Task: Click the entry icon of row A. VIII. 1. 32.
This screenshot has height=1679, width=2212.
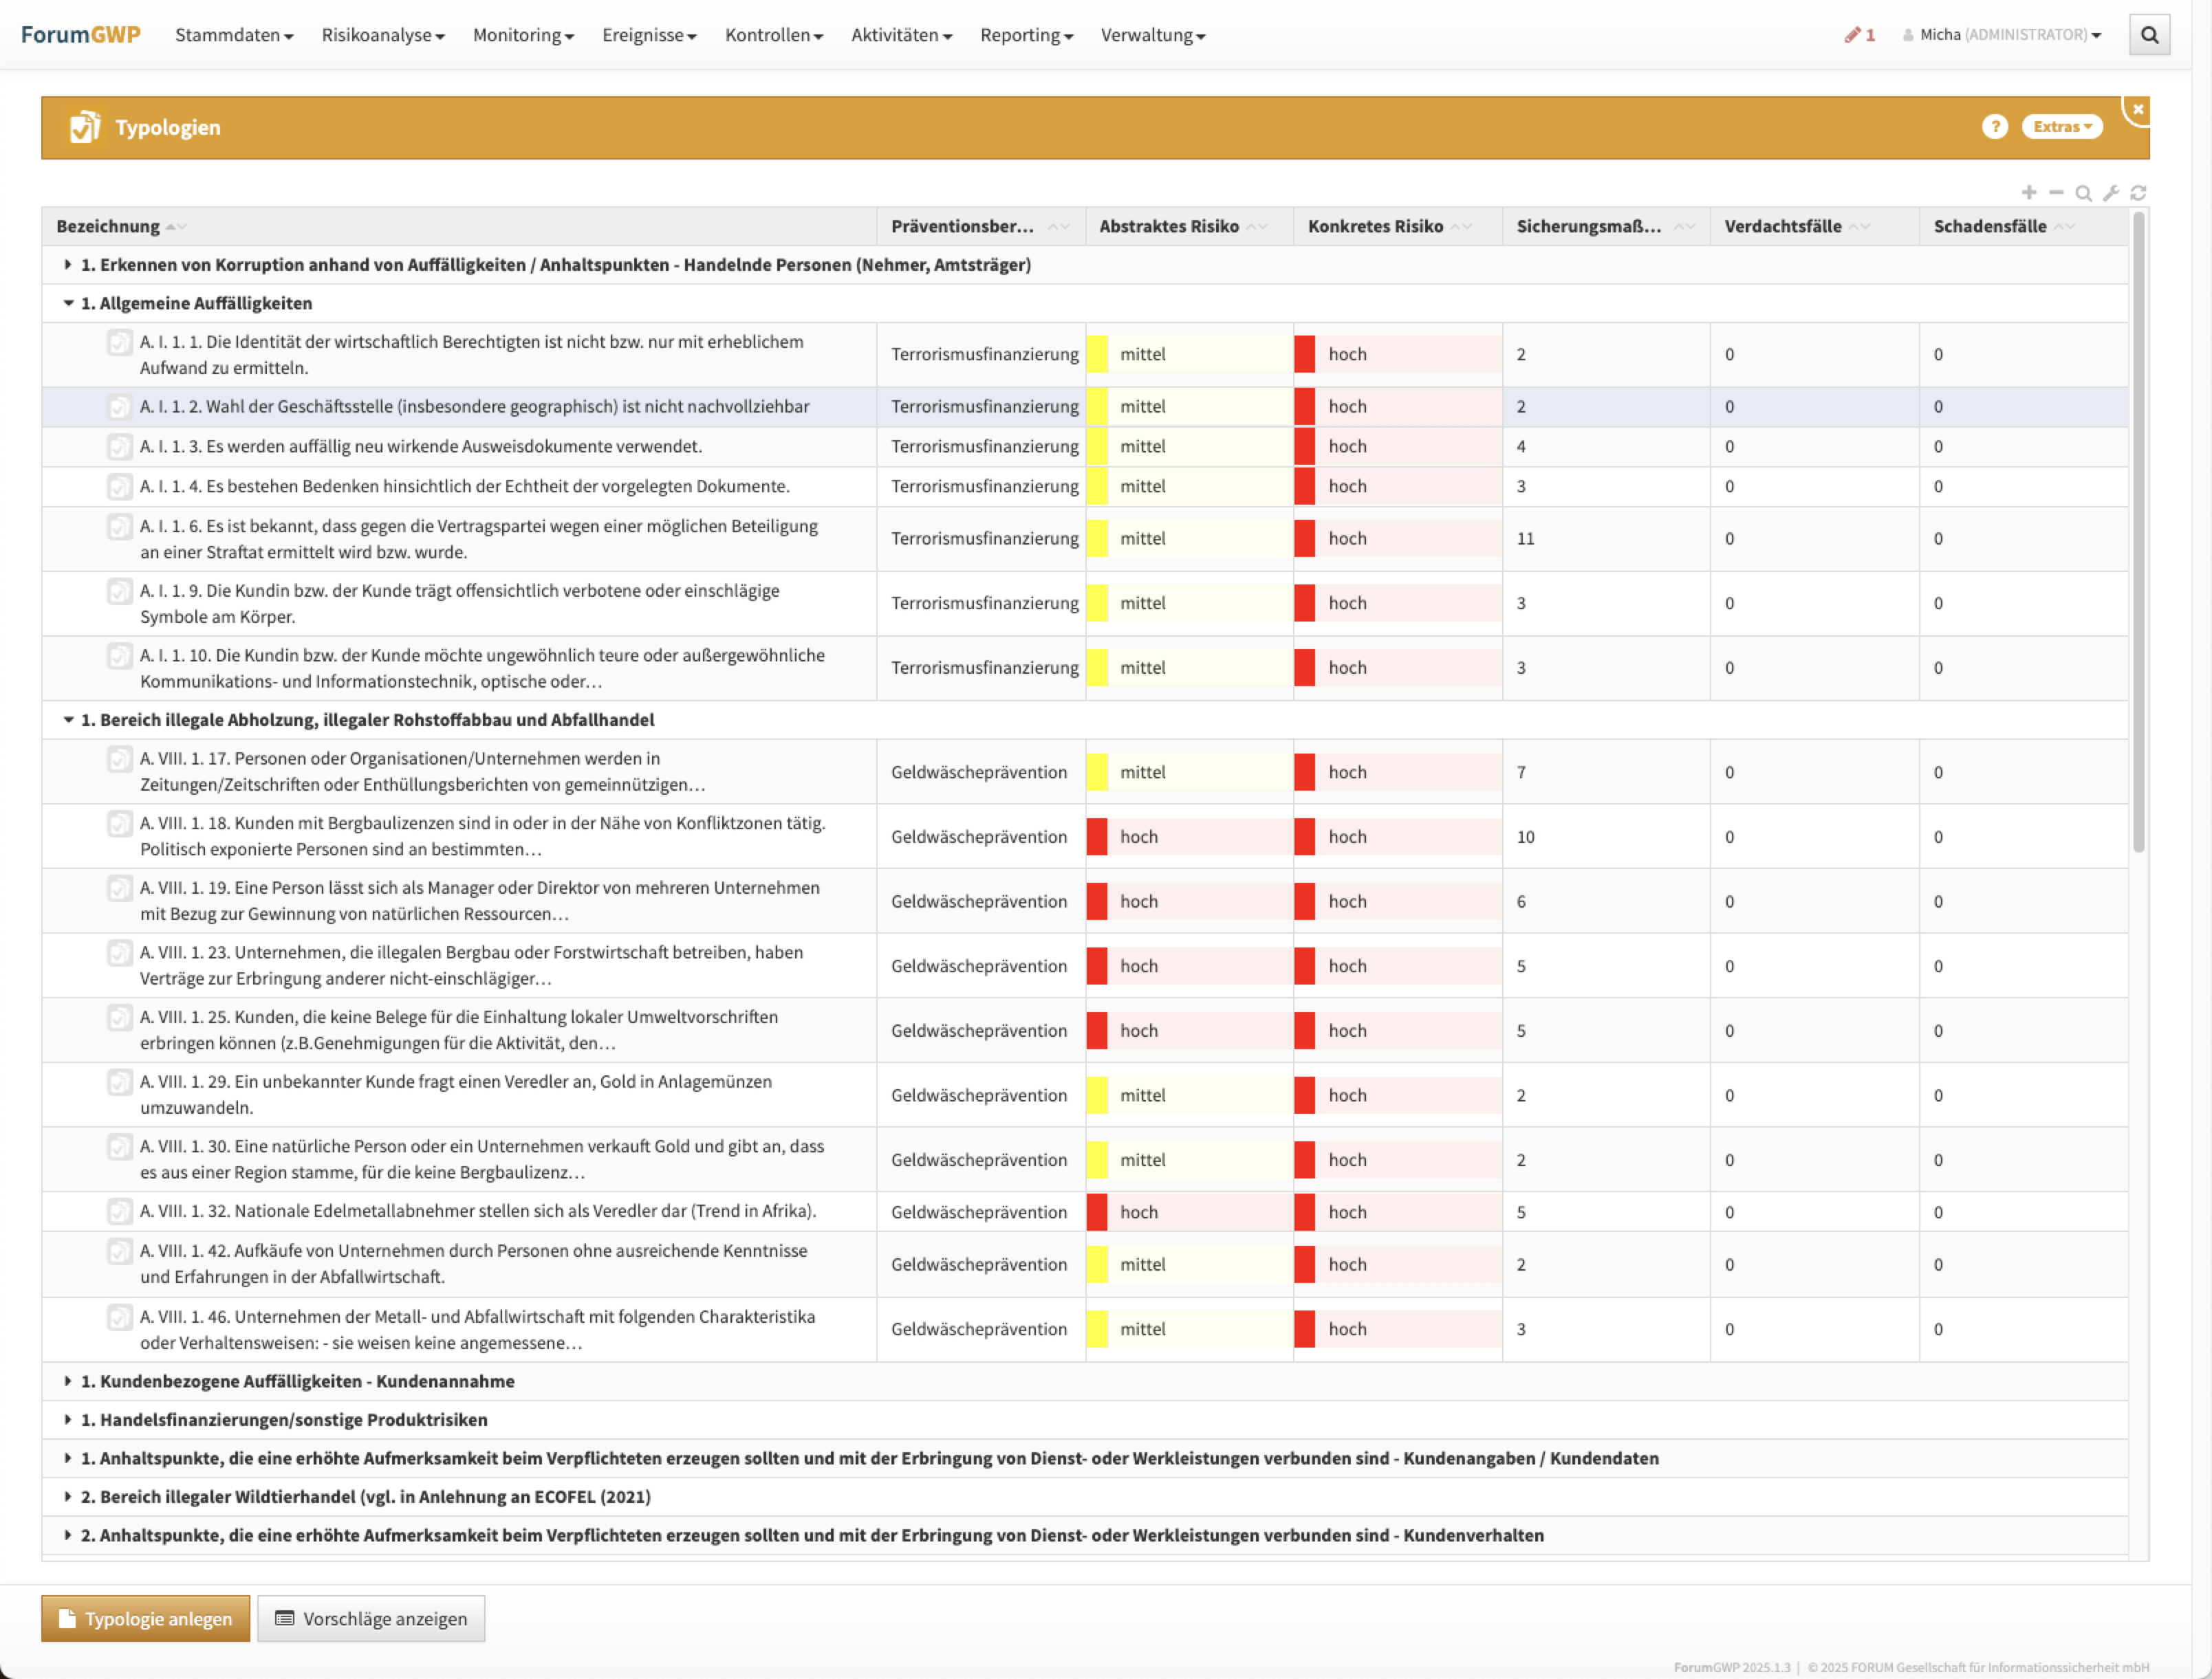Action: tap(119, 1211)
